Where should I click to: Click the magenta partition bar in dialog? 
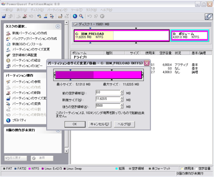pos(98,75)
